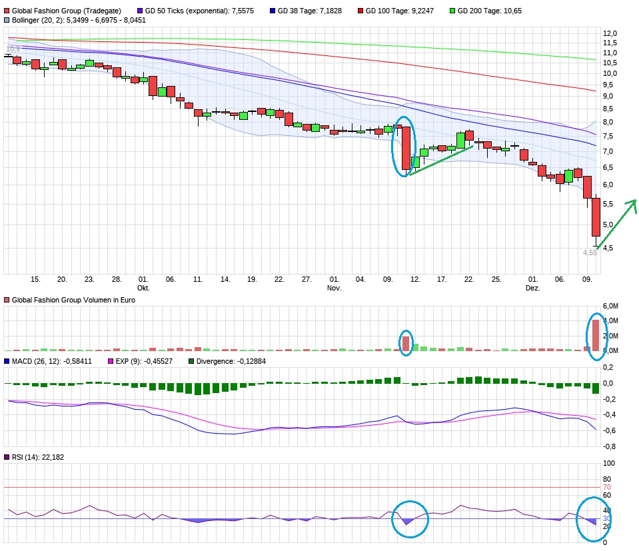Image resolution: width=639 pixels, height=551 pixels.
Task: Select the 'RSI (14): 22,182' label
Action: tap(38, 457)
